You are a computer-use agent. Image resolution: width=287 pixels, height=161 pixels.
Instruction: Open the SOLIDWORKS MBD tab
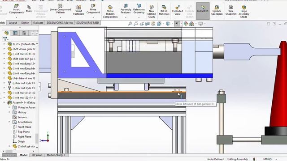(87, 23)
